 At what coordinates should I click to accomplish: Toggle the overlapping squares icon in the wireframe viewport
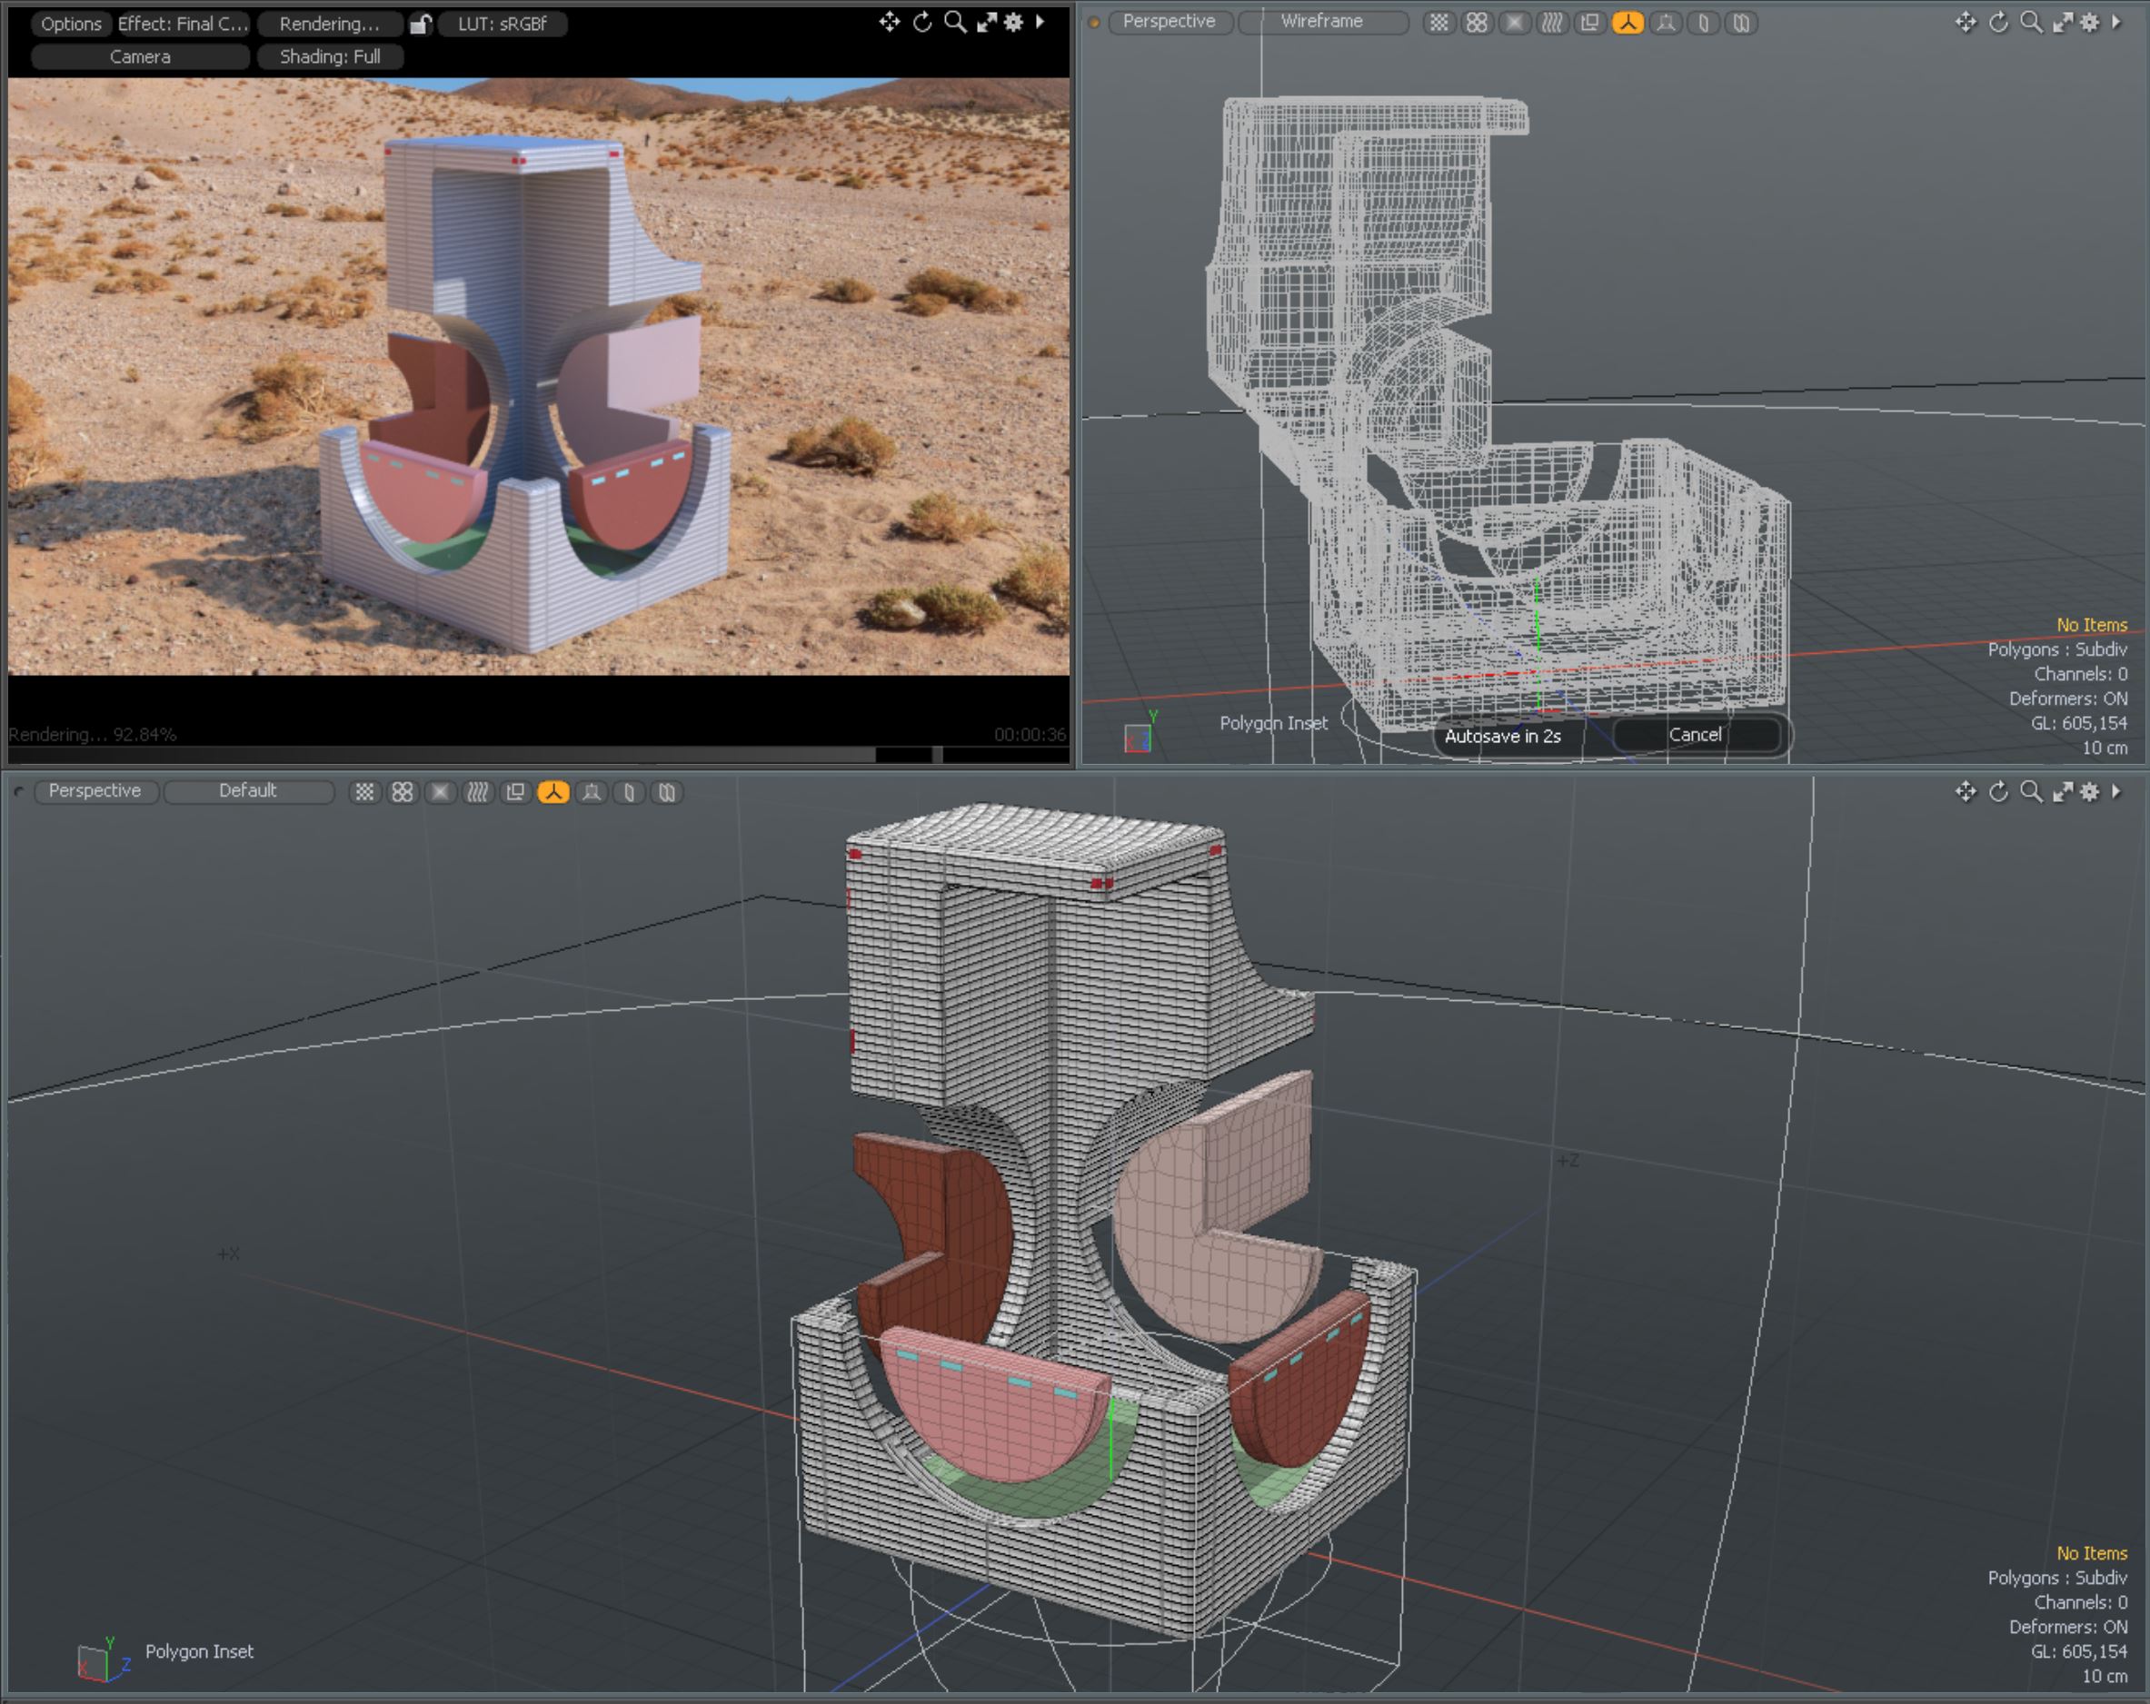tap(1589, 22)
